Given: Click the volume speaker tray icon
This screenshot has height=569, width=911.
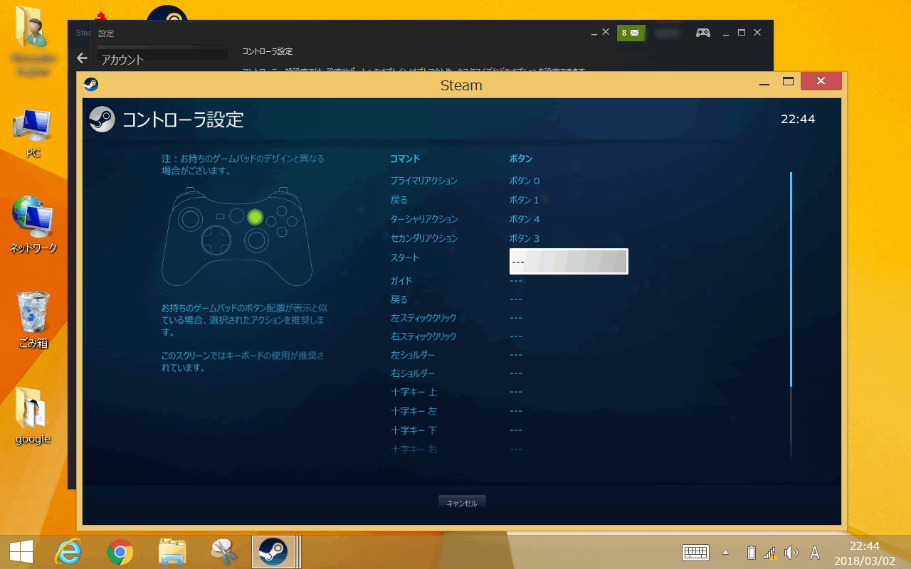Looking at the screenshot, I should [791, 553].
